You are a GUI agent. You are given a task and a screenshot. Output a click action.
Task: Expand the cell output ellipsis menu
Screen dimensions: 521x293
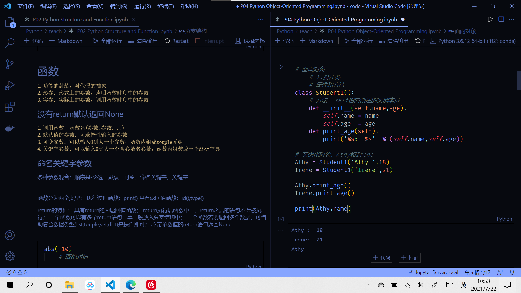point(281,231)
